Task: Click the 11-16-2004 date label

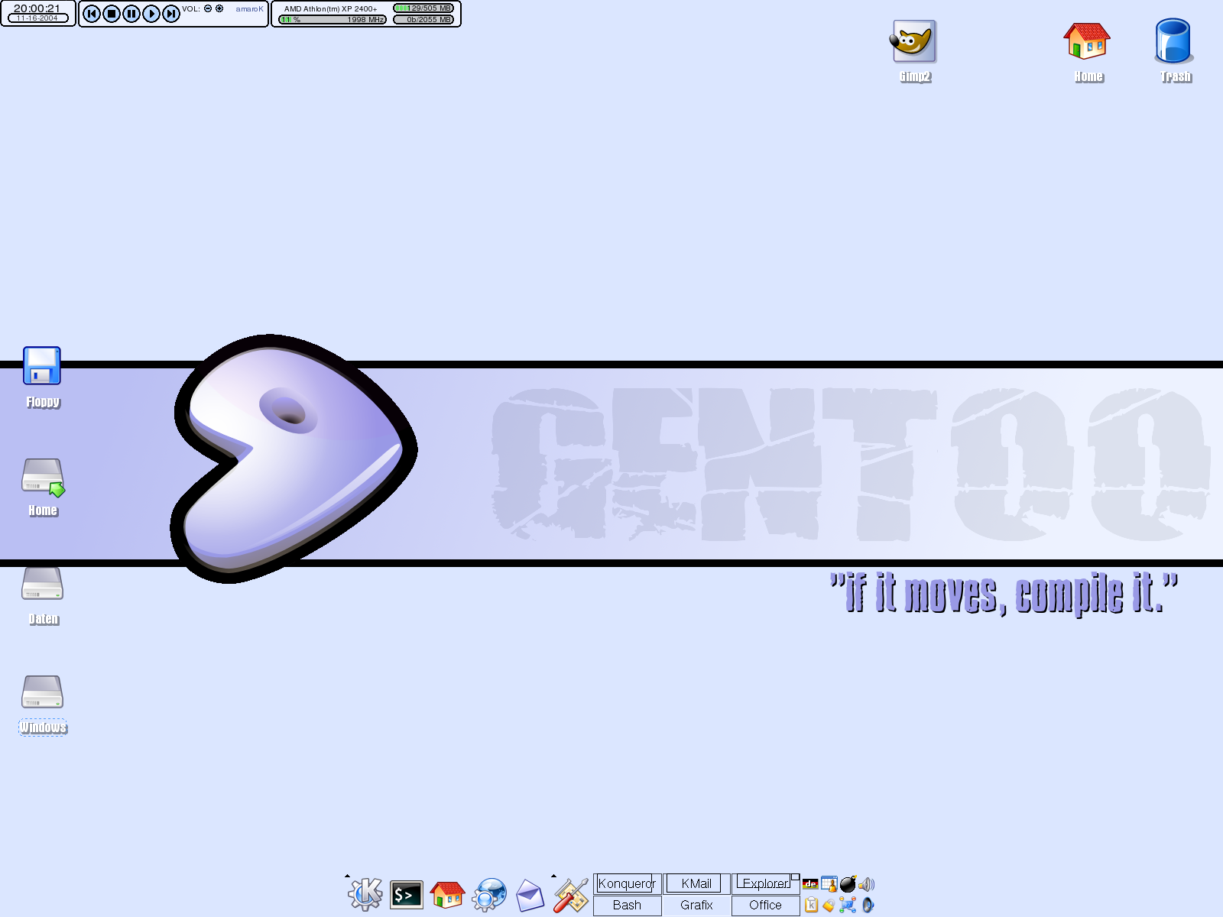Action: tap(37, 18)
